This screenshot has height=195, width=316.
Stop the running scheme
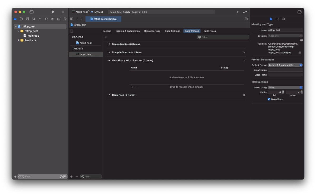63,12
